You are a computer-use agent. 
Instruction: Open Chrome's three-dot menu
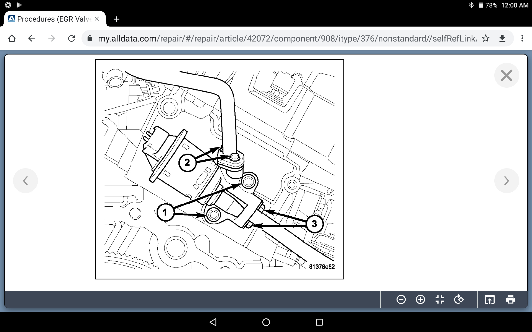pyautogui.click(x=522, y=38)
